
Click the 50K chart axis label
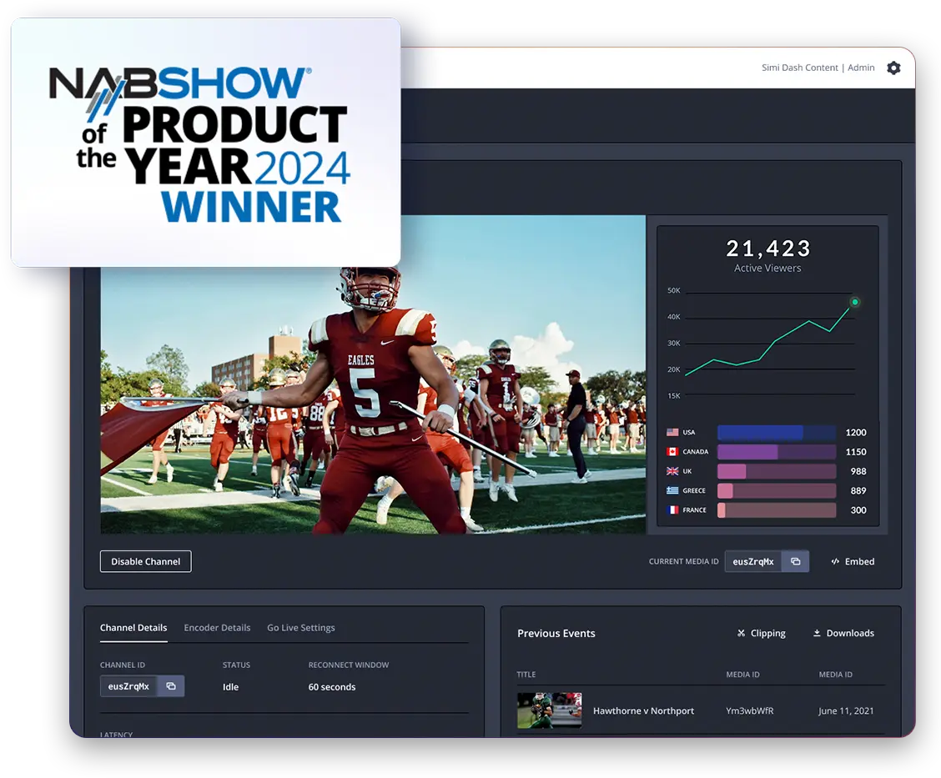tap(674, 290)
